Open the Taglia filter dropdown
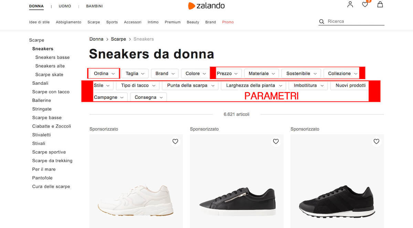The width and height of the screenshot is (413, 228). click(x=135, y=73)
